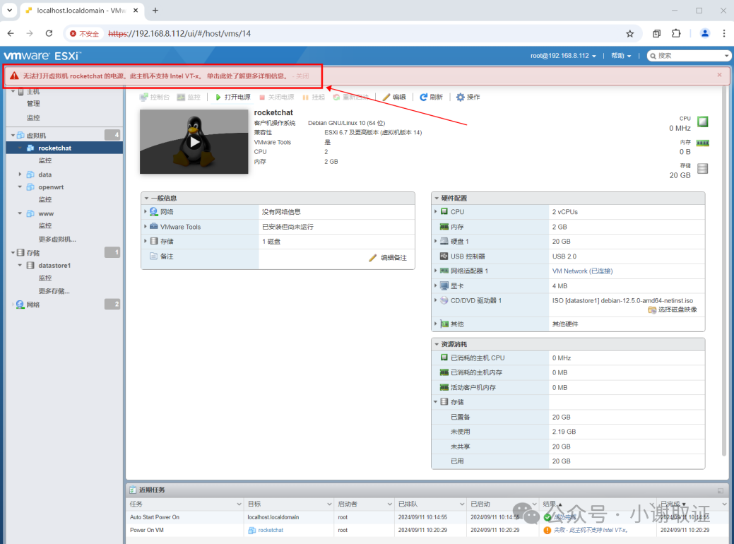Expand the CD/DVD 驱动器 1 row
Viewport: 734px width, 544px height.
click(435, 300)
